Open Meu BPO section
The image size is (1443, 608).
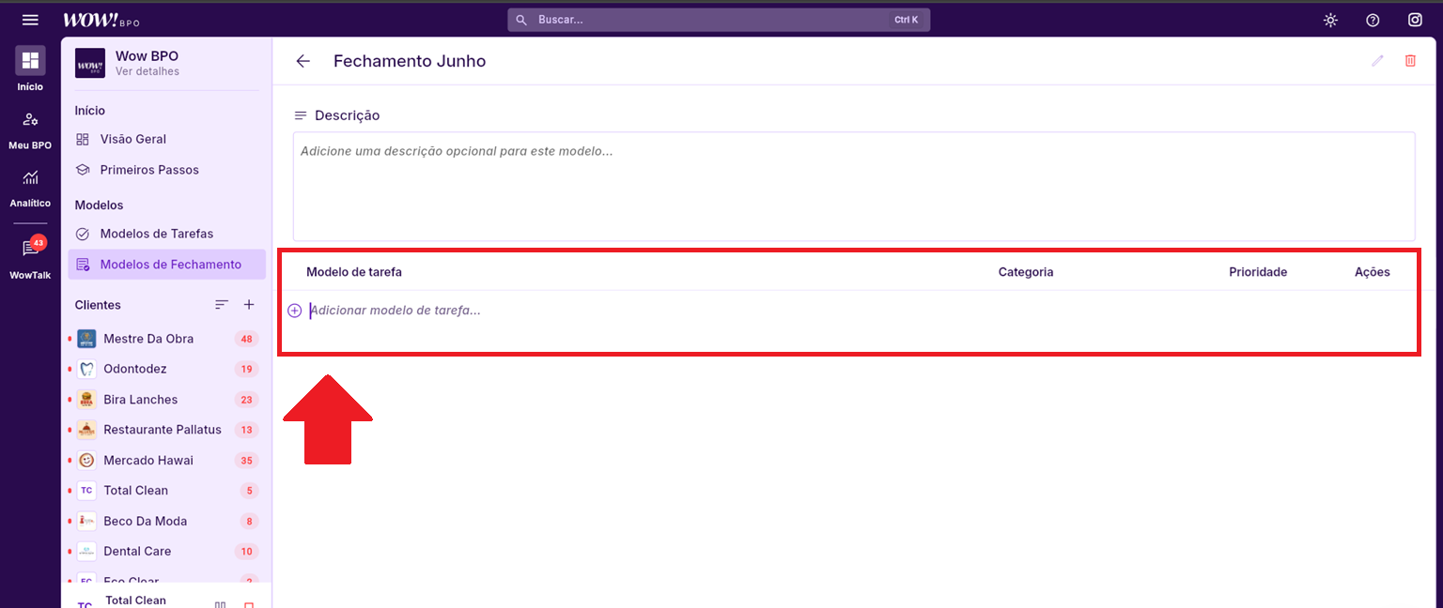(30, 128)
